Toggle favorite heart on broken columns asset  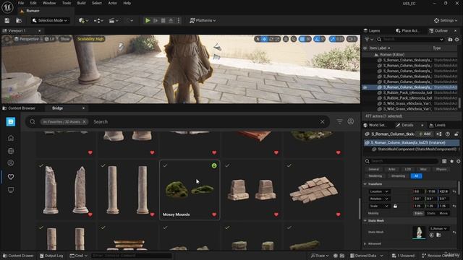click(90, 214)
